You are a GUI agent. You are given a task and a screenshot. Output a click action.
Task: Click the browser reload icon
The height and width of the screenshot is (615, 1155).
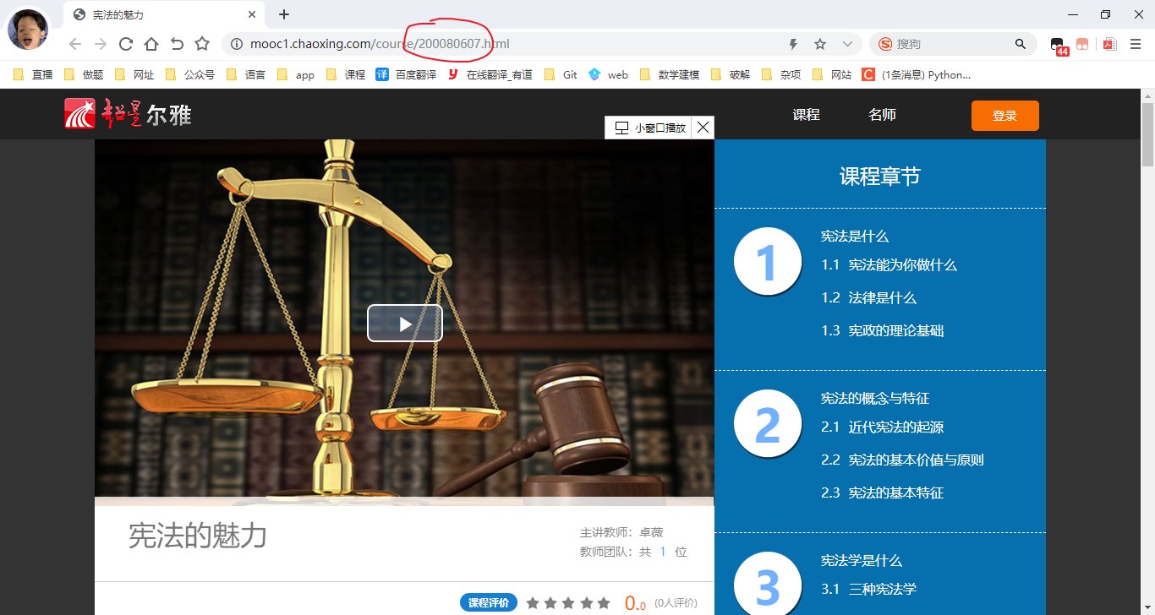click(x=125, y=44)
